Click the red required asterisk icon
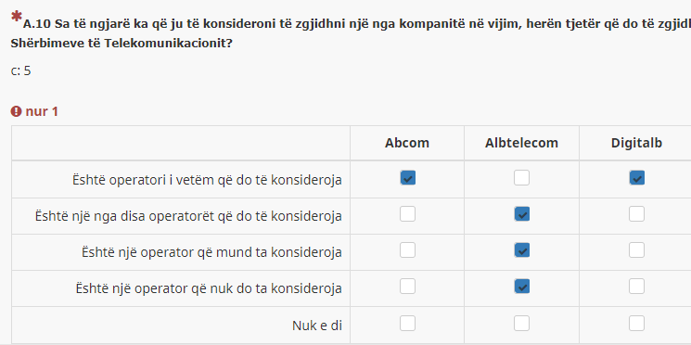Image resolution: width=691 pixels, height=345 pixels. (x=17, y=18)
